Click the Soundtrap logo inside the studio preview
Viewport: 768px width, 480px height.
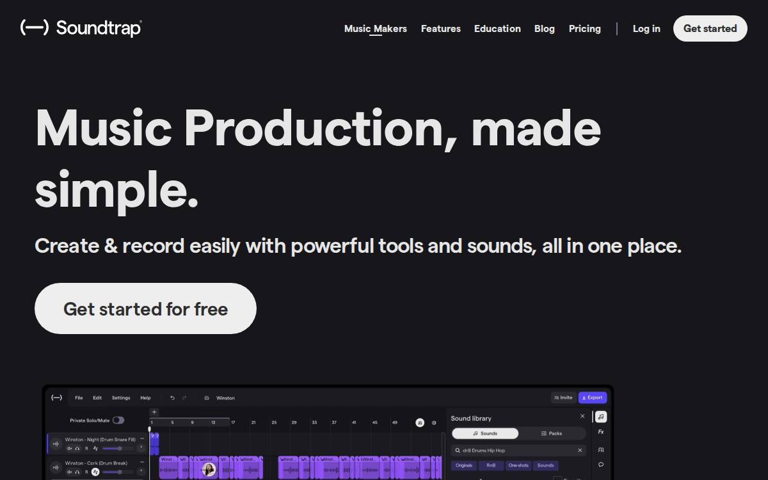coord(56,397)
